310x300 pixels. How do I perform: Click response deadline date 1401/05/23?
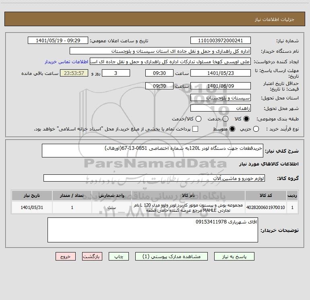[221, 73]
